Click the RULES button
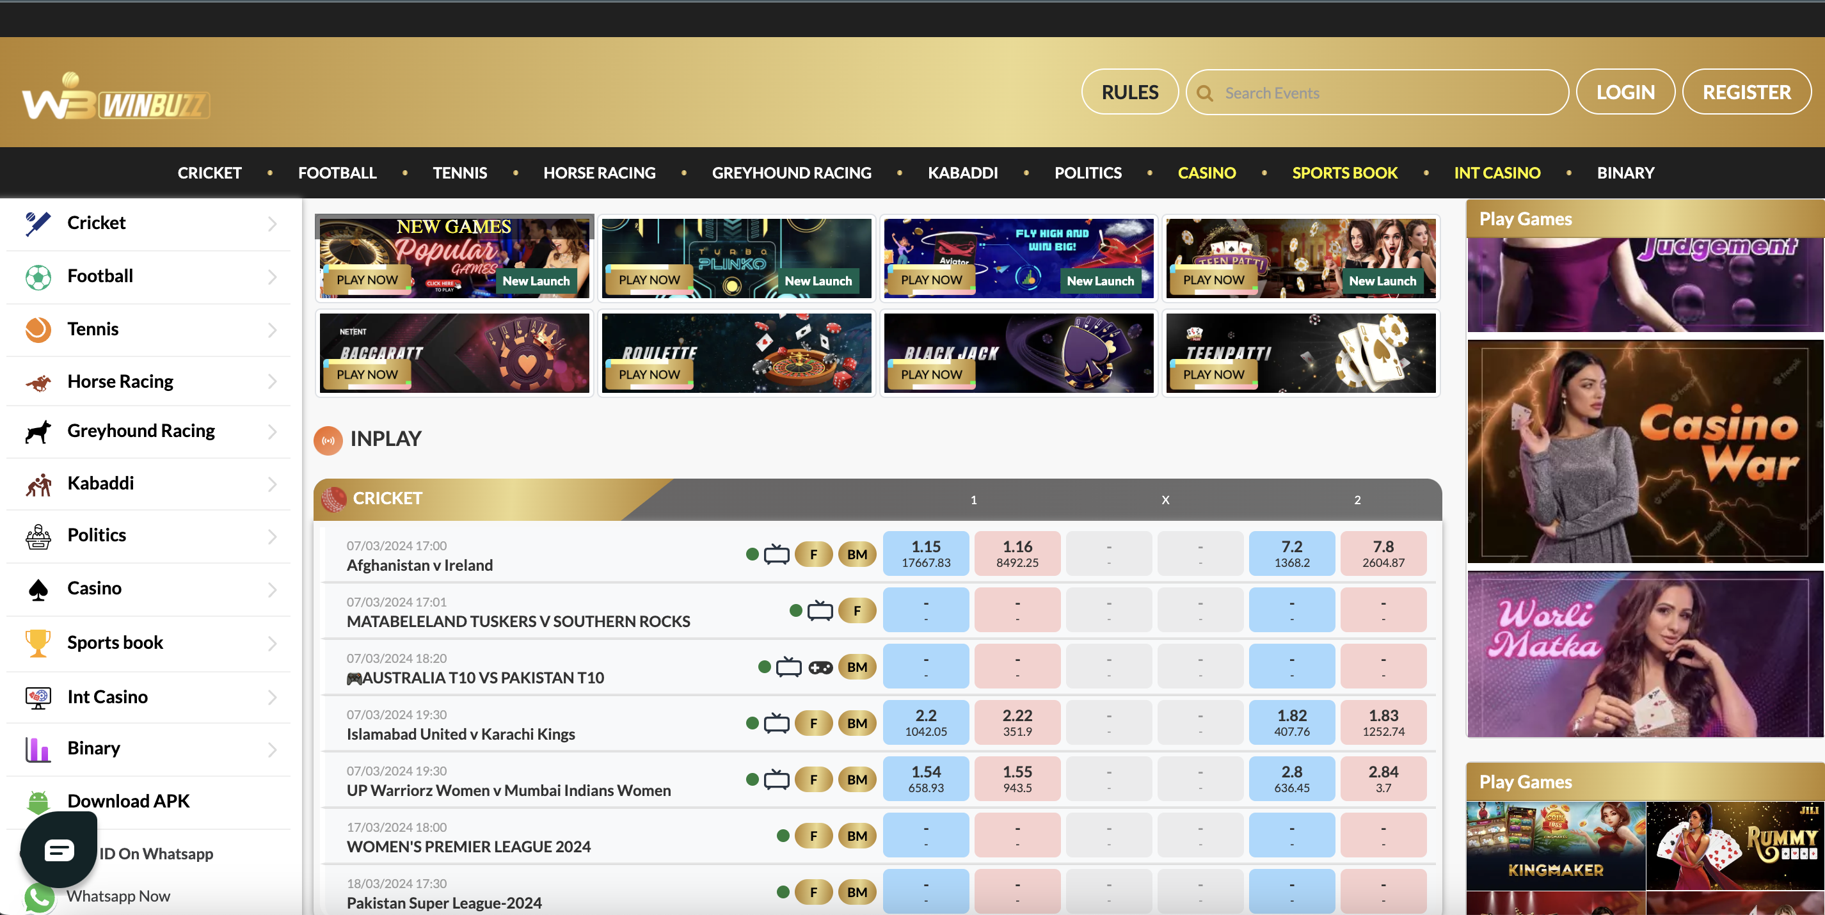The width and height of the screenshot is (1825, 915). pos(1130,92)
